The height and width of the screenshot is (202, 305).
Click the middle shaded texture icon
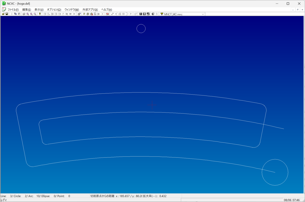point(144,14)
